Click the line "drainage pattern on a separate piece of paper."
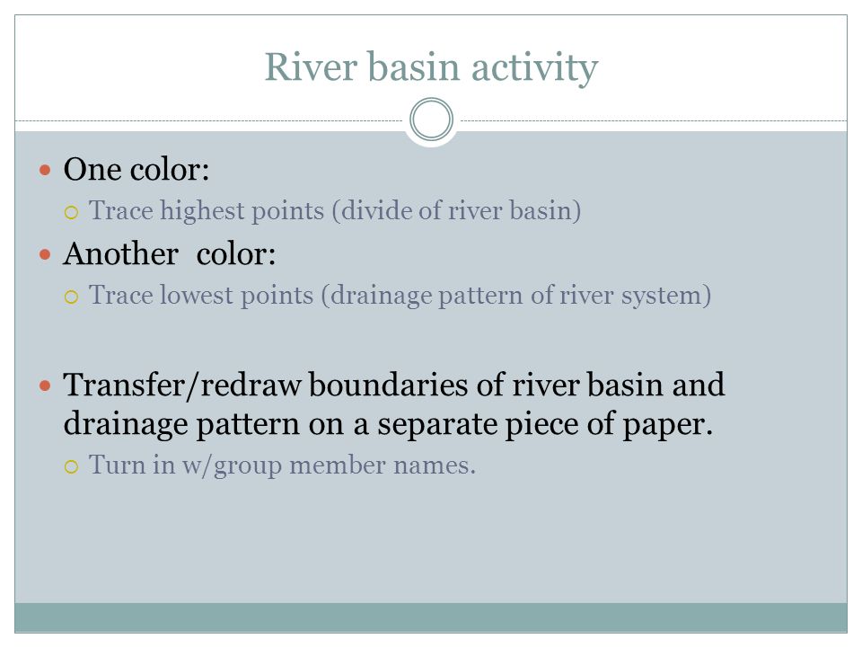862x647 pixels. tap(388, 424)
